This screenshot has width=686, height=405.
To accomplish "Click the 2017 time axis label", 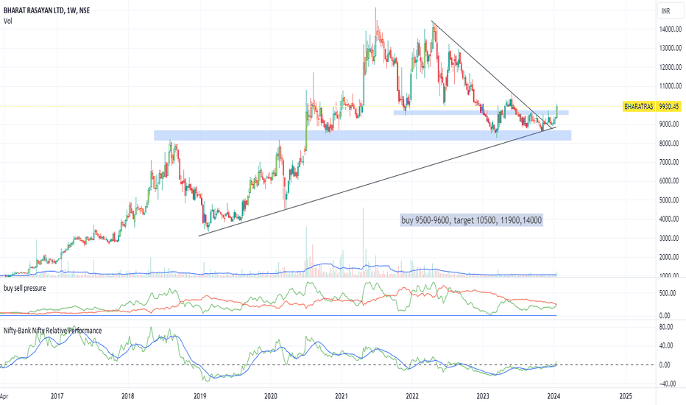I will point(57,397).
